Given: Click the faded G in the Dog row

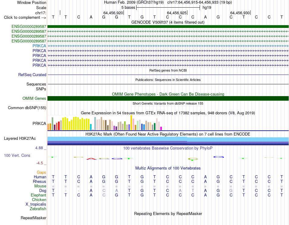Looking at the screenshot, I should click(x=231, y=191).
